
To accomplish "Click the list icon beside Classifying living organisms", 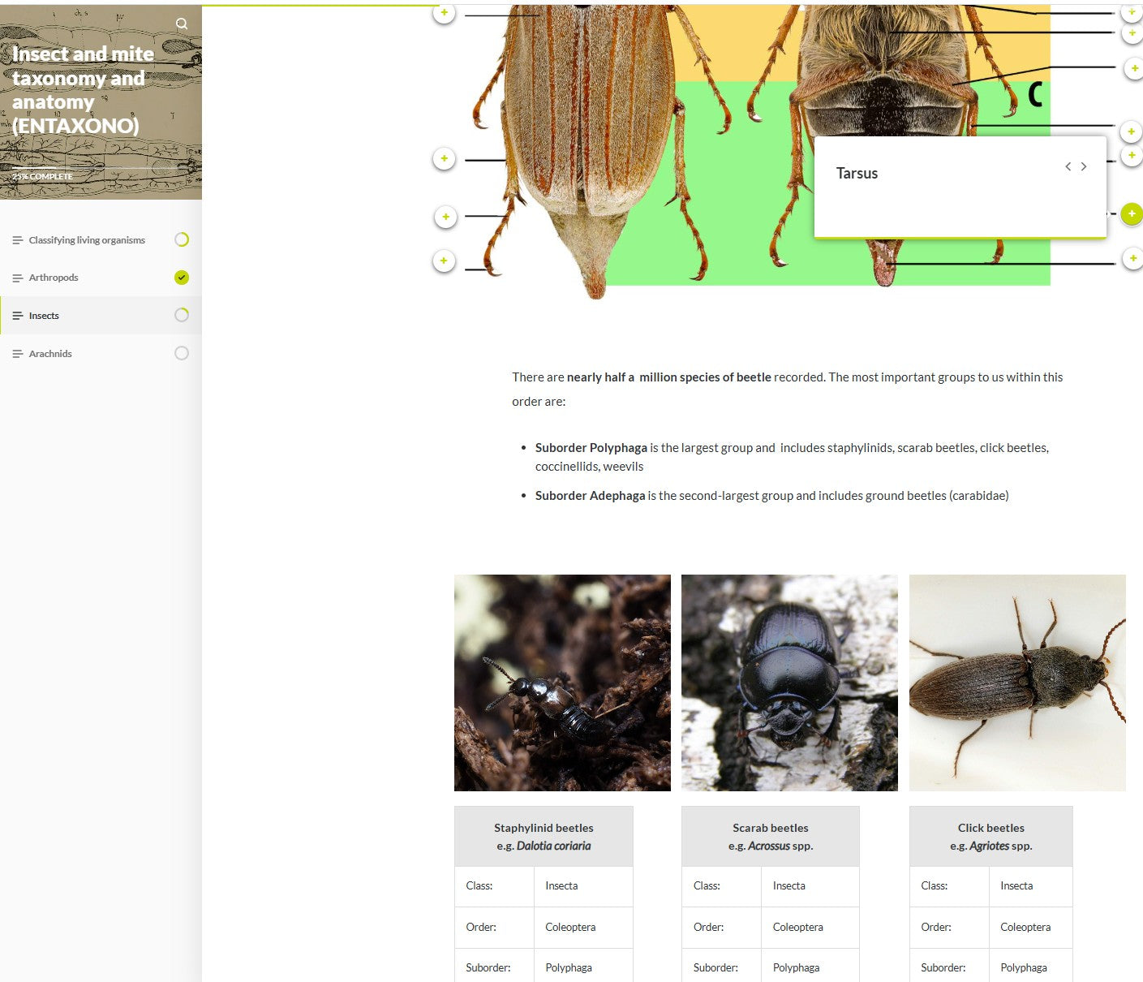I will pyautogui.click(x=17, y=239).
